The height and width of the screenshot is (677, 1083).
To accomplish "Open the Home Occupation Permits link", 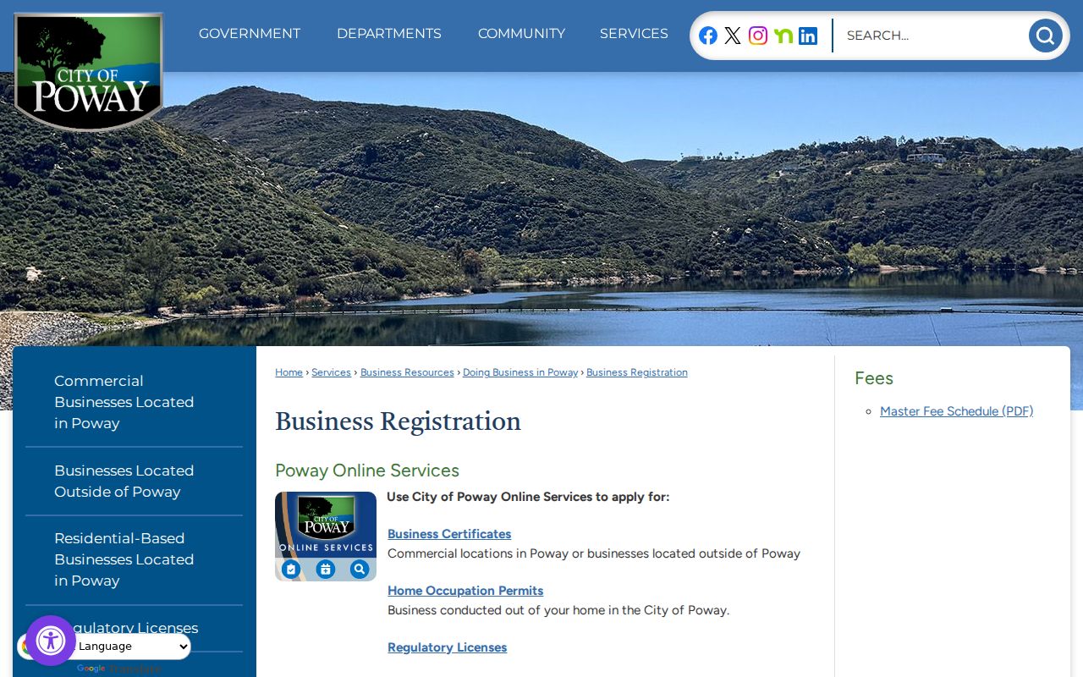I will (465, 591).
